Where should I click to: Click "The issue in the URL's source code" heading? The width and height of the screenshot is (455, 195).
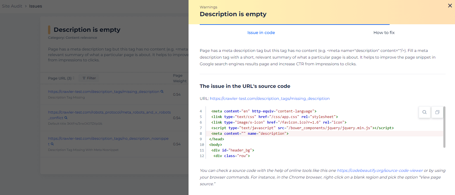pos(245,86)
